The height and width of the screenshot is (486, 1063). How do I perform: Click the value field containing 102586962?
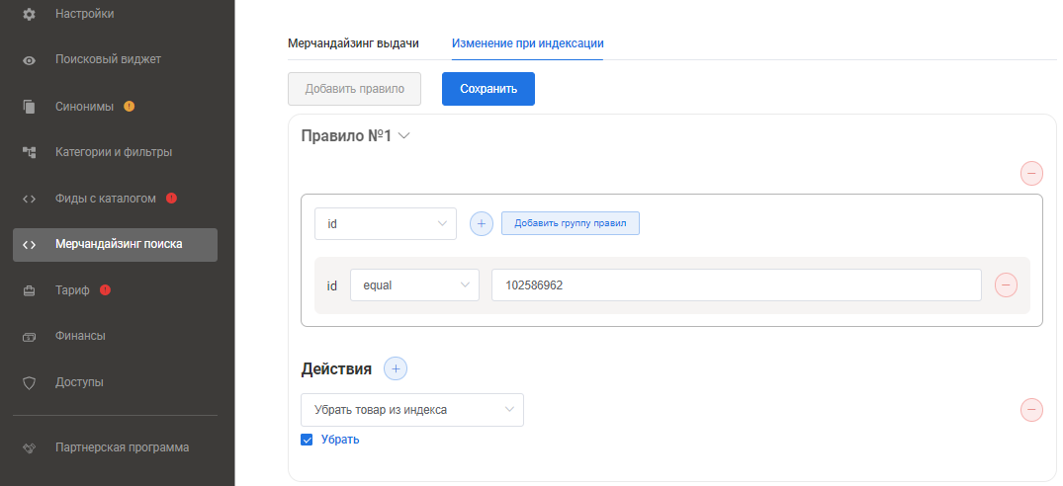(x=736, y=285)
